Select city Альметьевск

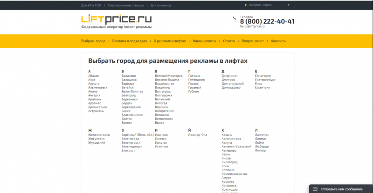point(98,87)
